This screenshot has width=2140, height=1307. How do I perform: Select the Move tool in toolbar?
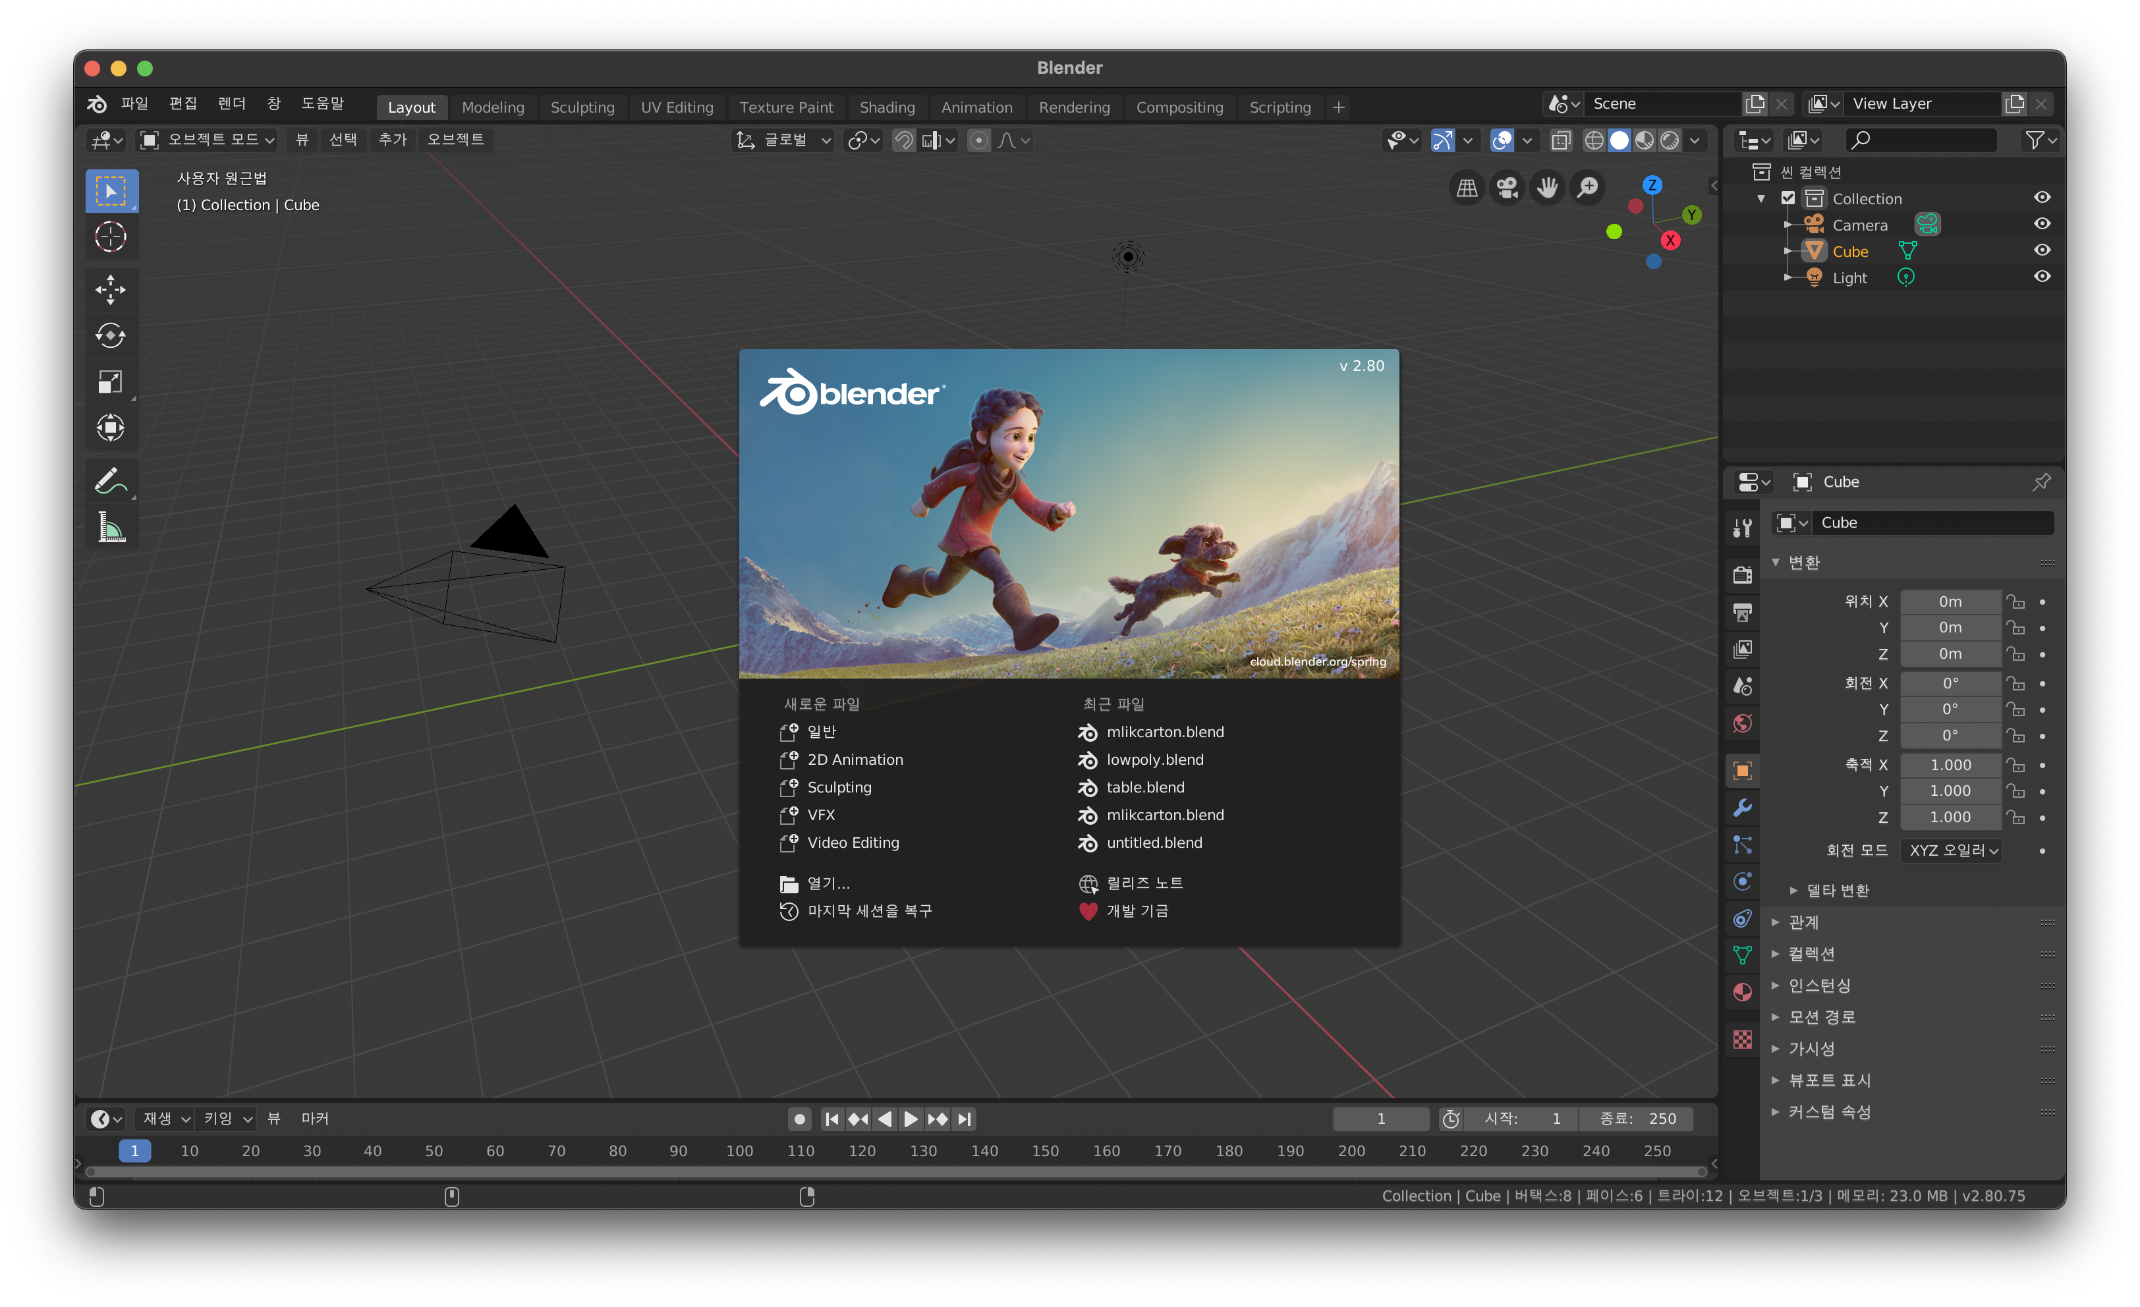coord(110,289)
